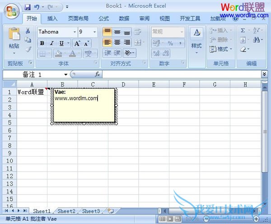Switch to the 审阅 ribbon tab
The height and width of the screenshot is (224, 271).
pos(145,19)
